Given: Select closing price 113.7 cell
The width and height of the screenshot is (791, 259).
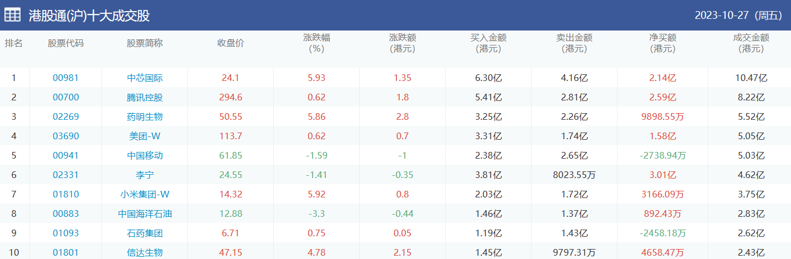Looking at the screenshot, I should pyautogui.click(x=230, y=136).
